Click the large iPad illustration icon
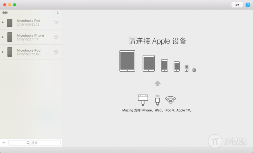 coord(127,61)
